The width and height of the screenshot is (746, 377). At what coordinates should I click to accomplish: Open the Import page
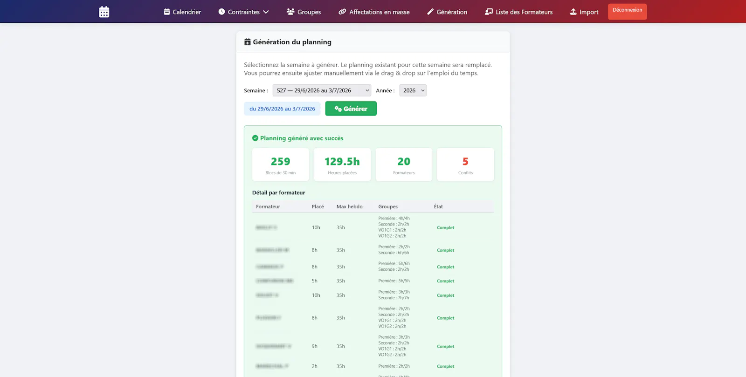pos(584,12)
